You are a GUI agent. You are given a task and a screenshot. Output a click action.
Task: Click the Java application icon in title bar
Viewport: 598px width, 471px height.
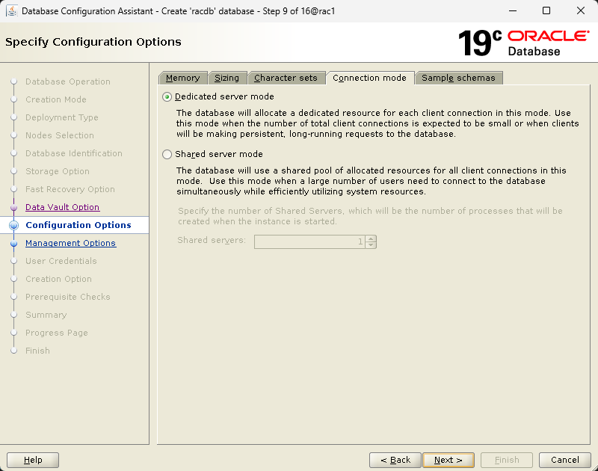[x=12, y=10]
